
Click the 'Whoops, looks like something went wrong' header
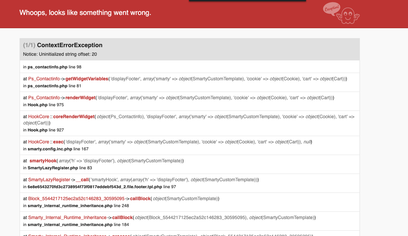85,13
